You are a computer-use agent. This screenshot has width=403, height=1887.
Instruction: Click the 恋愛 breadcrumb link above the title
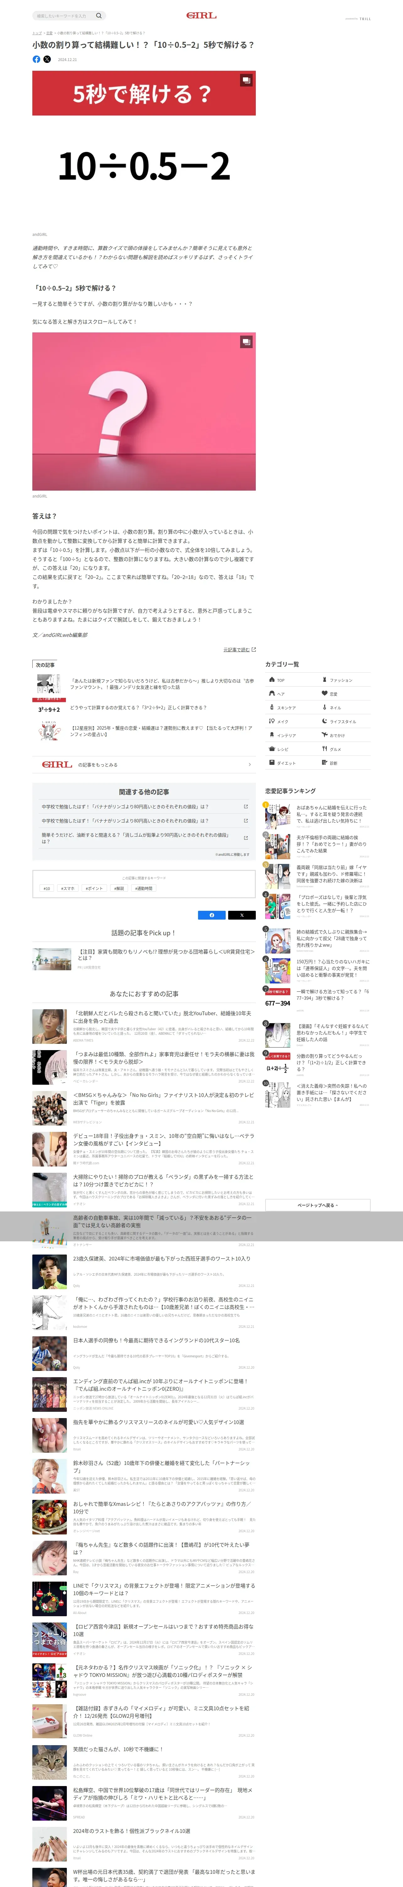(49, 33)
